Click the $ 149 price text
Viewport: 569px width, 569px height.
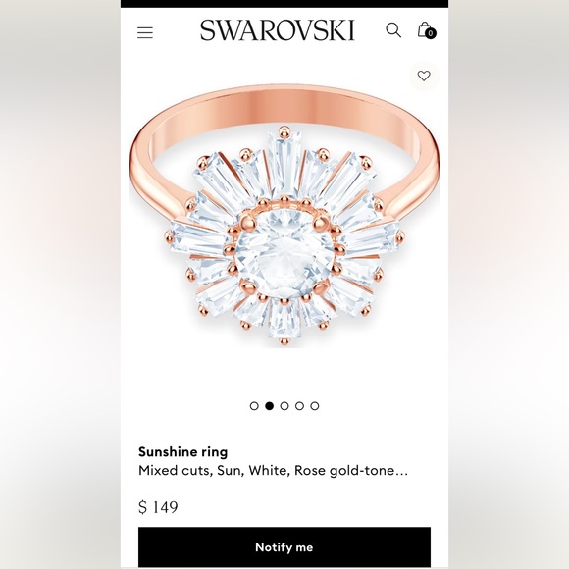[x=158, y=507]
